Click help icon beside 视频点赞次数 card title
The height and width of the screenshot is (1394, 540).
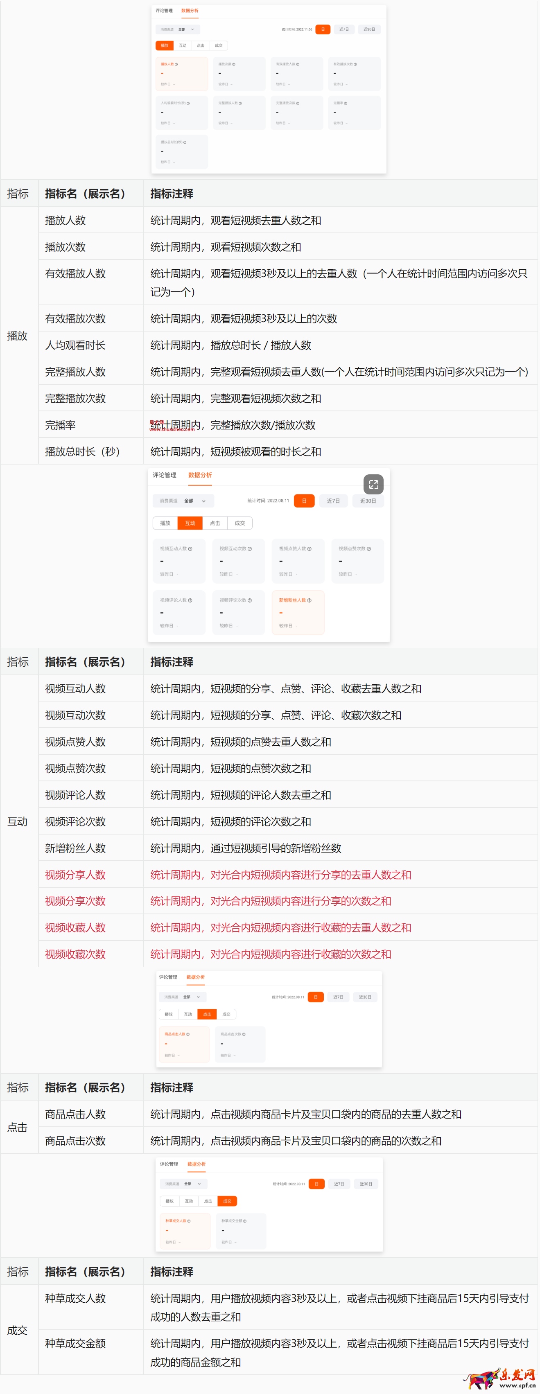coord(368,549)
